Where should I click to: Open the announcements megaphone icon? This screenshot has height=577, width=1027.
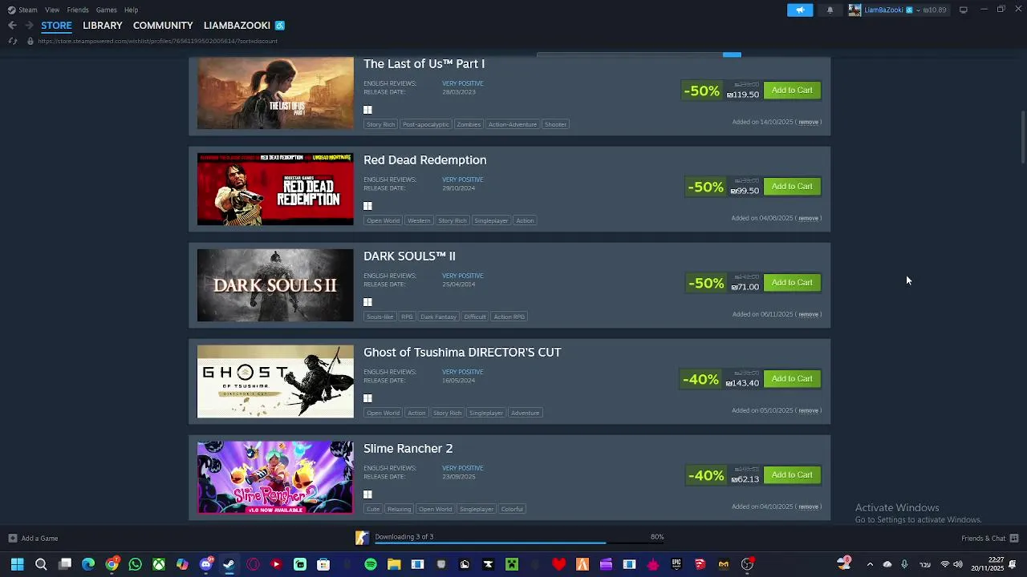800,10
